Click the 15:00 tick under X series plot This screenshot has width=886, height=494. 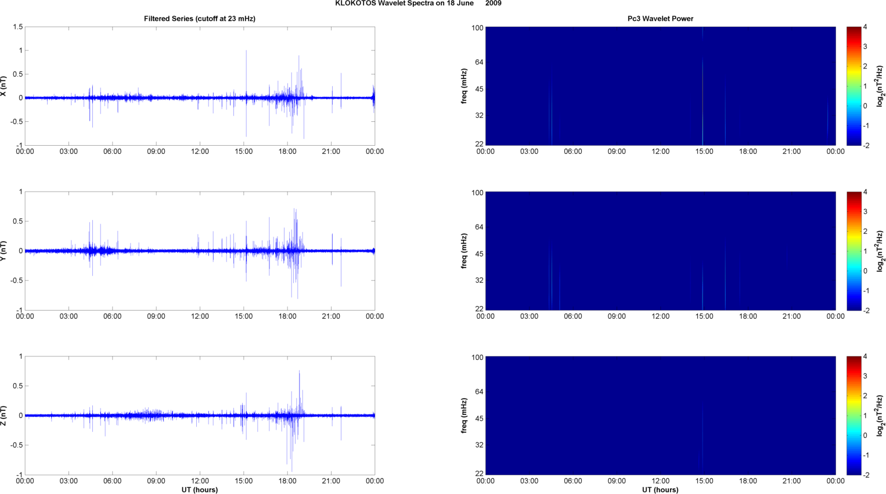pos(244,152)
